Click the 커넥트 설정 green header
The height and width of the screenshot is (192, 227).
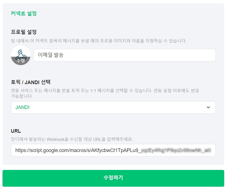click(x=24, y=13)
